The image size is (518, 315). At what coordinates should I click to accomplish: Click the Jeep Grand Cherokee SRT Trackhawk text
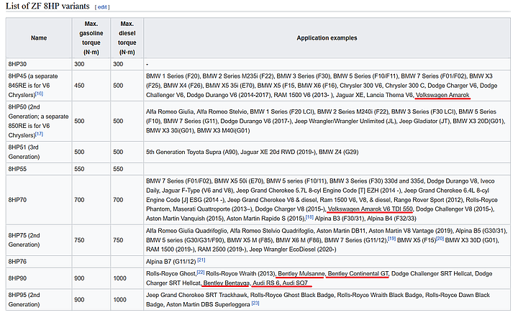click(196, 295)
